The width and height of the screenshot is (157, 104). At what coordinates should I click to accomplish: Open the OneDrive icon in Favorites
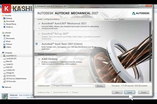click(4, 27)
